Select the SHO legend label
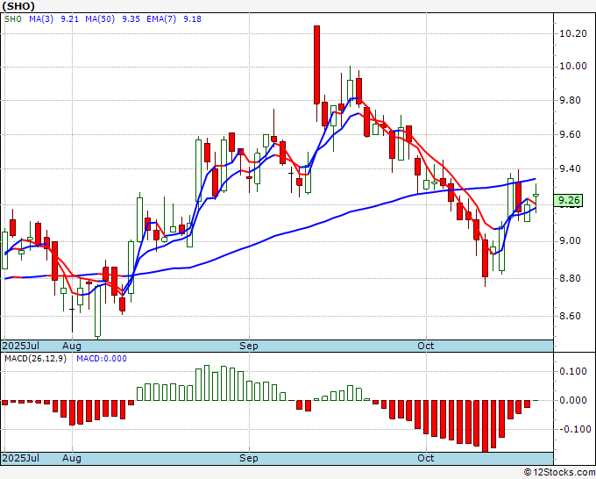The height and width of the screenshot is (479, 596). pos(13,19)
